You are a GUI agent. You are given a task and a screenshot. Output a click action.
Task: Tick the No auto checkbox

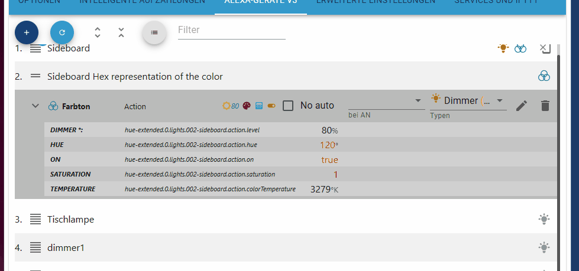click(x=288, y=106)
